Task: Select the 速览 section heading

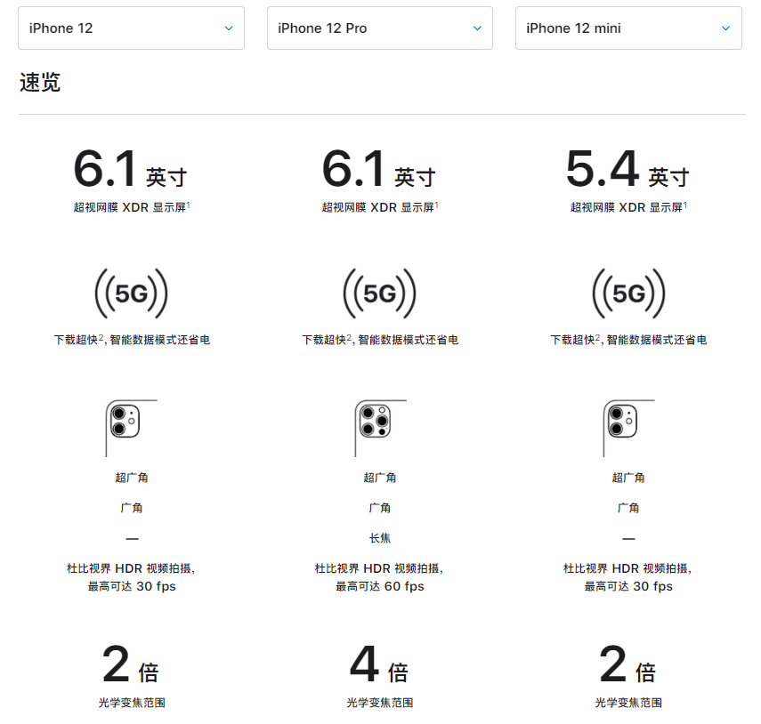Action: pyautogui.click(x=39, y=82)
